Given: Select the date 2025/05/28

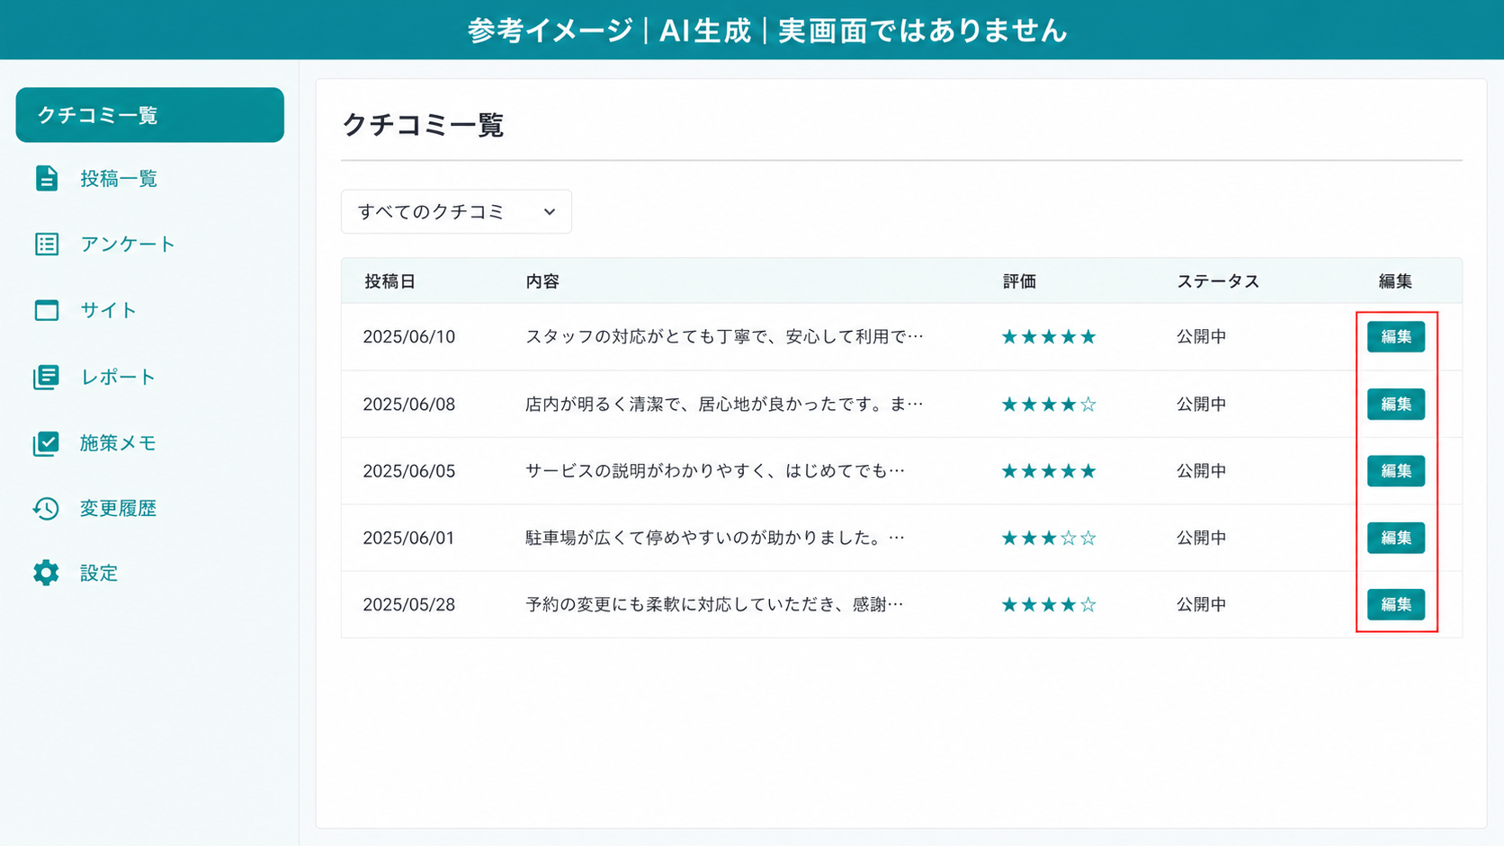Looking at the screenshot, I should tap(409, 604).
